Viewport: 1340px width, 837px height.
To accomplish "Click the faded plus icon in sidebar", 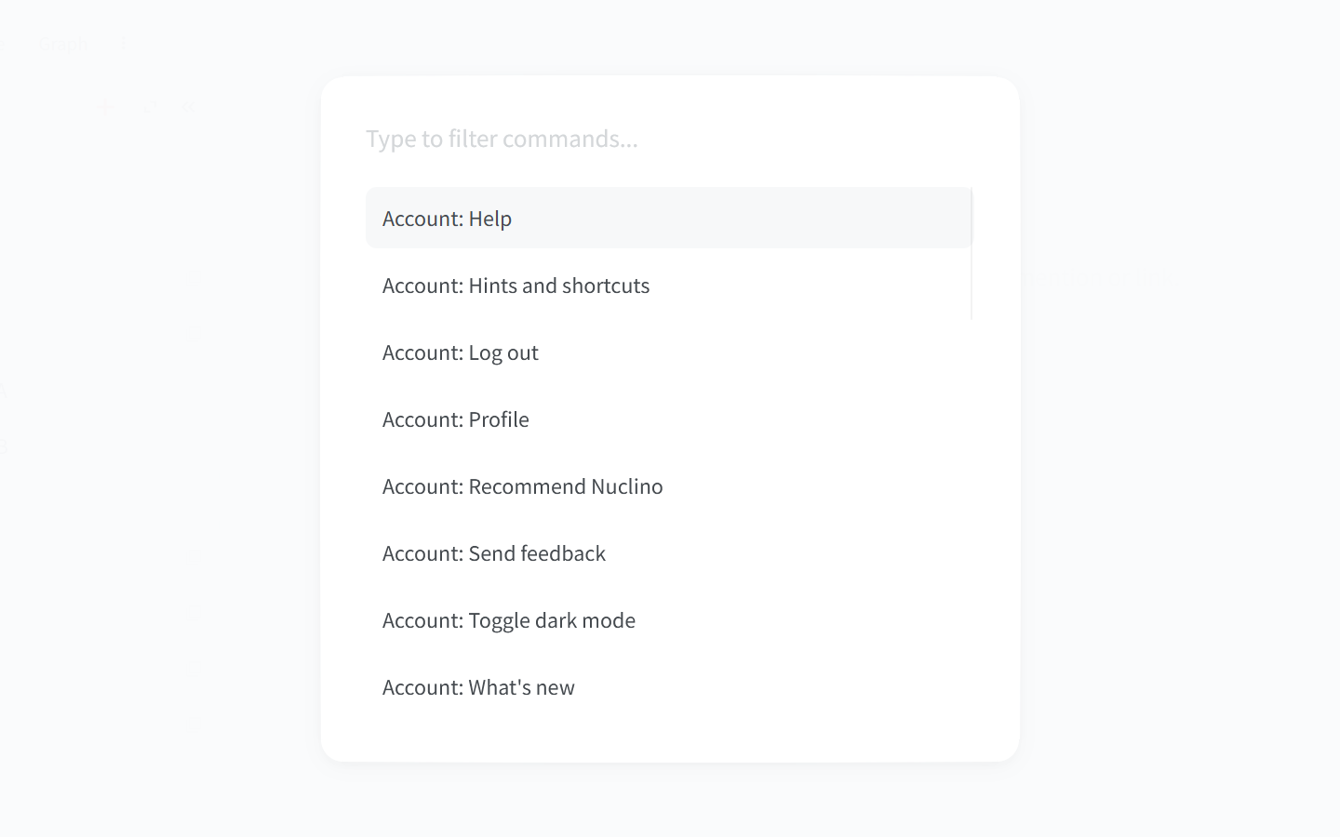I will coord(103,107).
